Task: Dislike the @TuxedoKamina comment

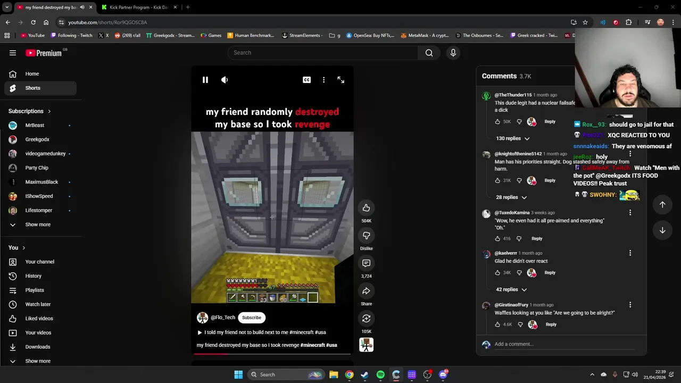Action: tap(519, 239)
